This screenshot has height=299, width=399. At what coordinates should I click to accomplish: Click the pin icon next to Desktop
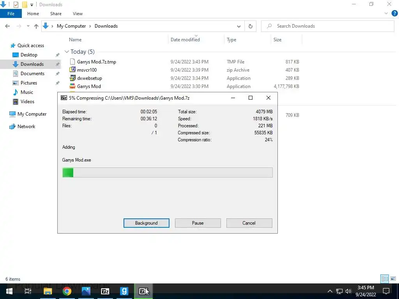(58, 55)
